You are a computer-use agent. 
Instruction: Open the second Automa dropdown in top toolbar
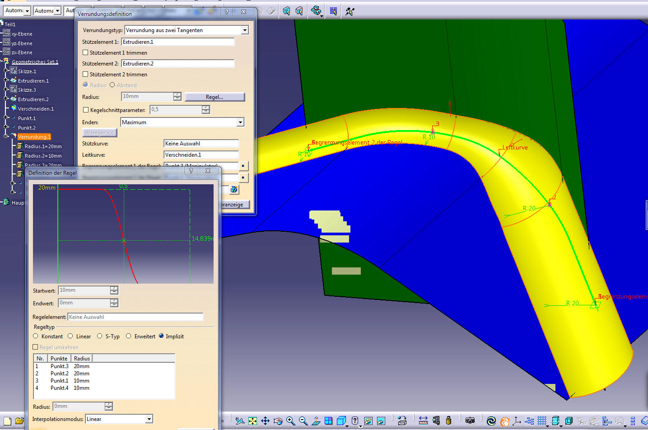pos(57,11)
